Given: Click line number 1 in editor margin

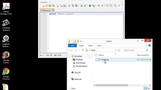Looking at the screenshot, I should coord(44,14).
